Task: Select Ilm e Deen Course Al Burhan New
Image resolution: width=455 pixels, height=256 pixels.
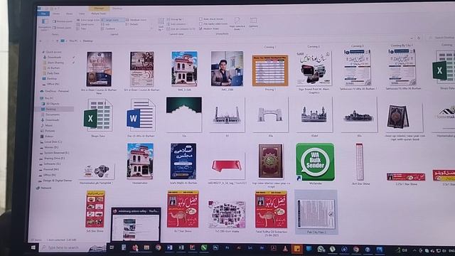Action: coord(99,73)
